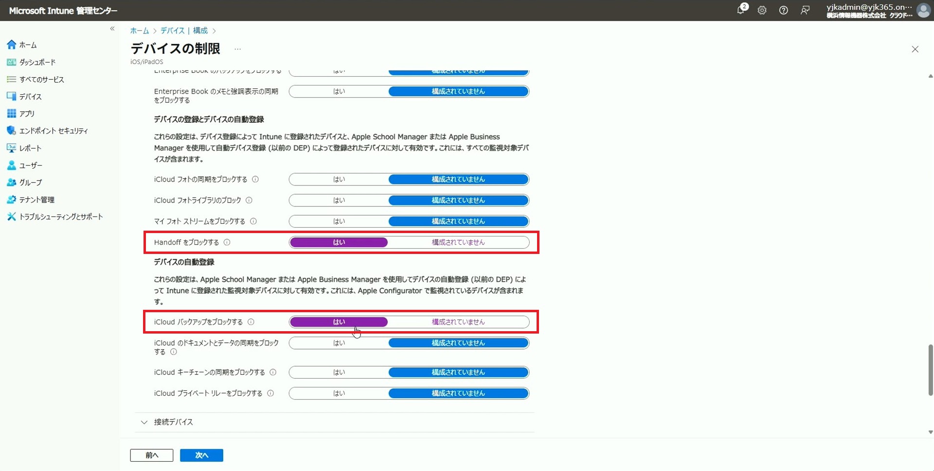Open the notifications bell icon
The width and height of the screenshot is (934, 471).
[x=740, y=10]
